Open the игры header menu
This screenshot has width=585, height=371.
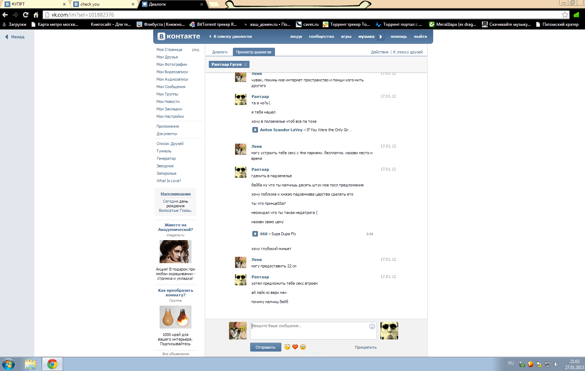(346, 36)
